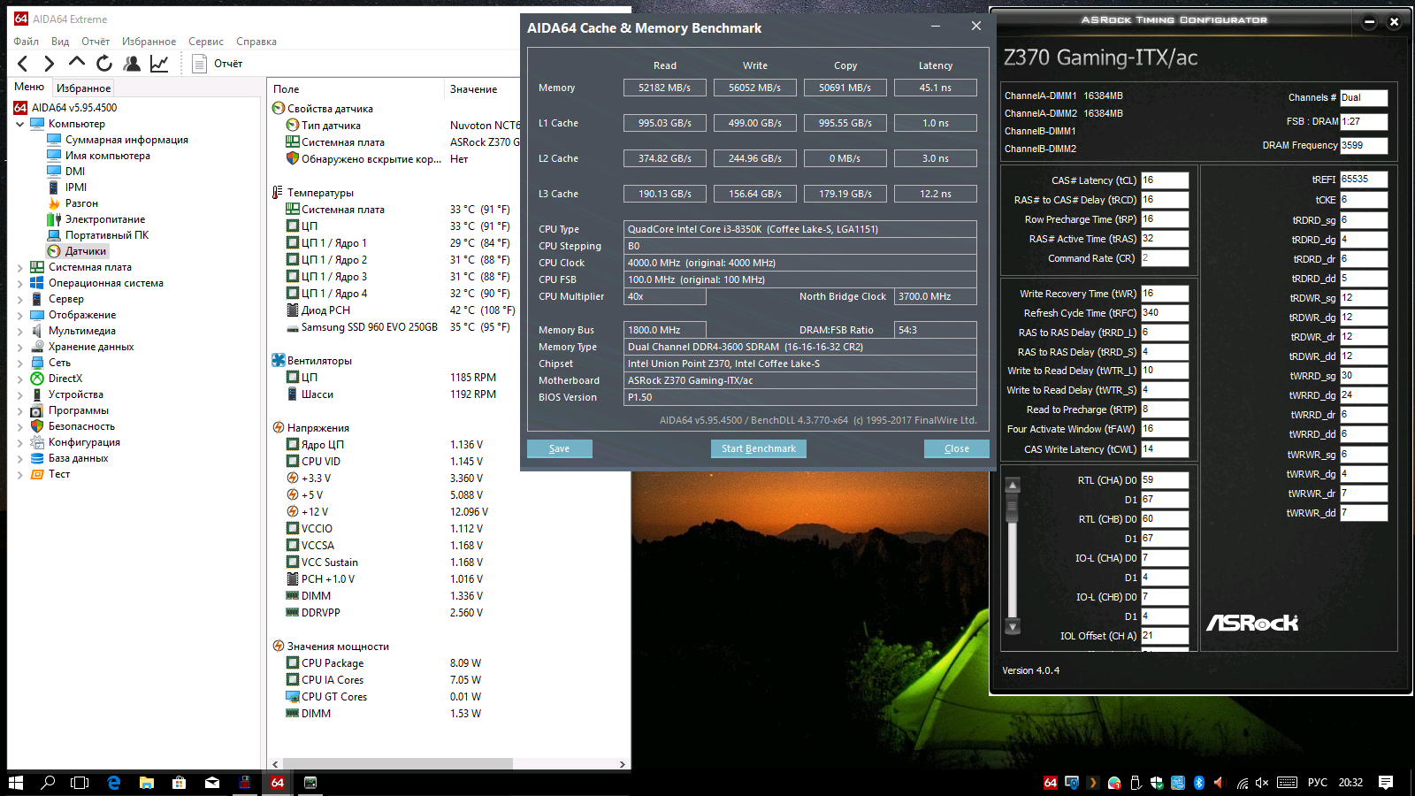Click the Значение column header

coord(483,89)
